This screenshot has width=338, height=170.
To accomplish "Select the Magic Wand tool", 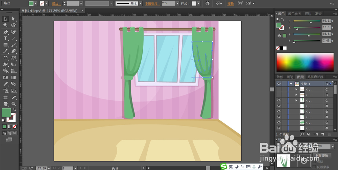I will (x=5, y=25).
